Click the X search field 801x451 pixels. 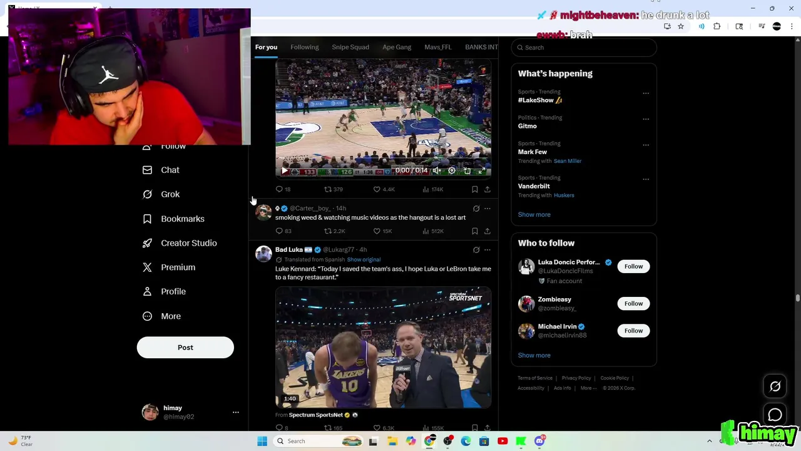[584, 48]
